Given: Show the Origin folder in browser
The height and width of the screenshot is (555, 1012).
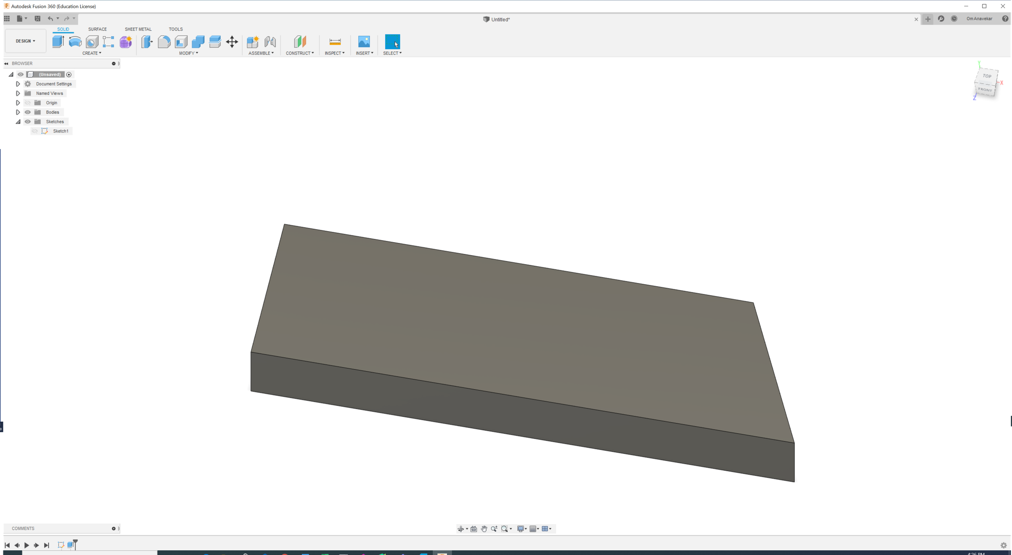Looking at the screenshot, I should (27, 102).
